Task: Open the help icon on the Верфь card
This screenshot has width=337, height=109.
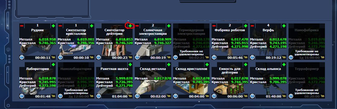Action: coord(253,57)
